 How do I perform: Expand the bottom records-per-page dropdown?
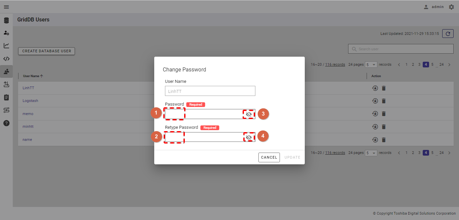371,153
